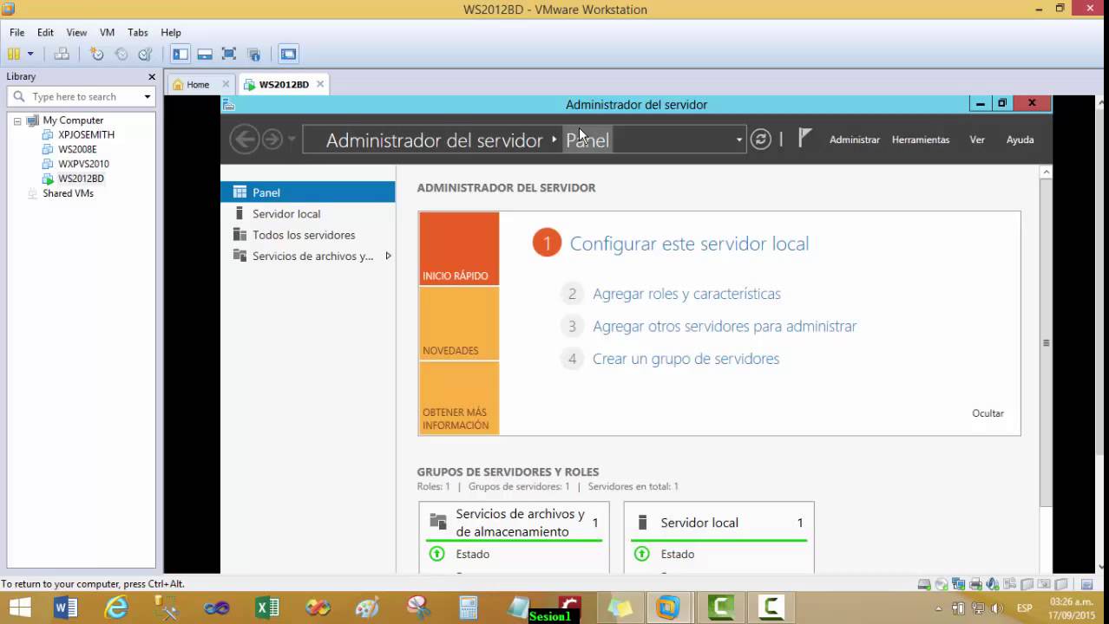Click the Server Manager vertical scrollbar thumb
The width and height of the screenshot is (1109, 624).
[1046, 343]
